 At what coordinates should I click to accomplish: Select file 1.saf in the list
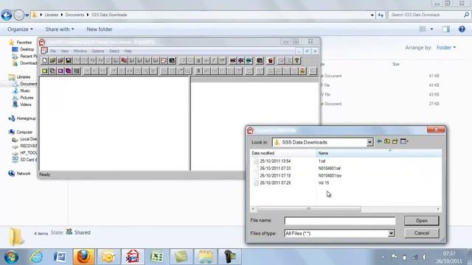click(x=322, y=161)
